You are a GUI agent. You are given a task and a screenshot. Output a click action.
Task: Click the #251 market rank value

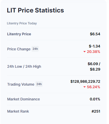96,111
